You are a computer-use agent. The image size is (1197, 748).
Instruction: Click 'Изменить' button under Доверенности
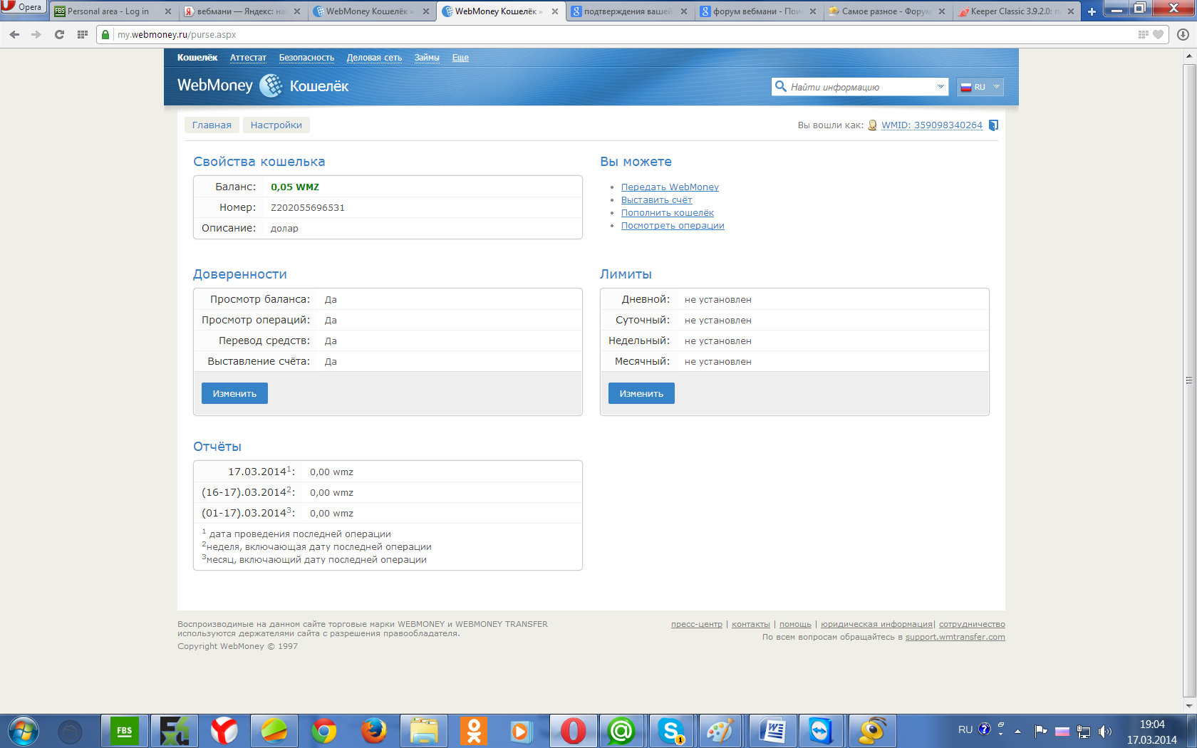tap(234, 393)
